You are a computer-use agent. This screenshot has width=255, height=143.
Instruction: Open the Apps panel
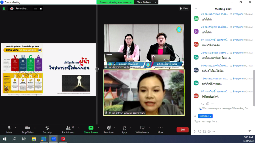click(x=125, y=129)
